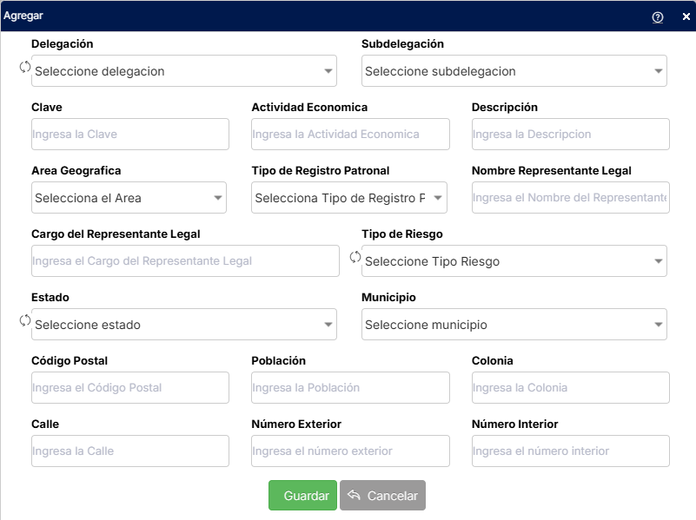Close the Agregar dialog
Viewport: 696px width, 520px height.
click(x=686, y=16)
